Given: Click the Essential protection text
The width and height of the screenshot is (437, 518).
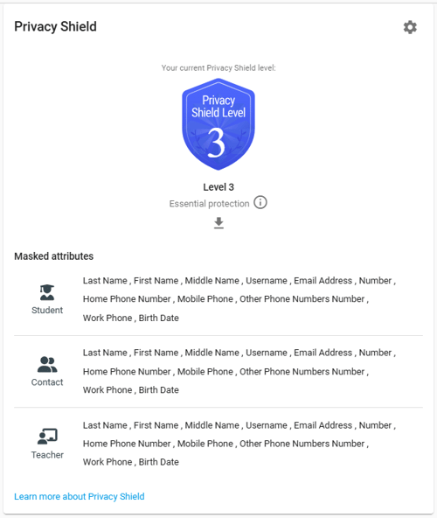Looking at the screenshot, I should tap(209, 204).
